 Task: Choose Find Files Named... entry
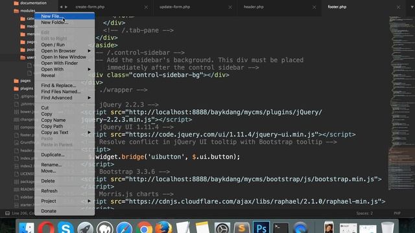pyautogui.click(x=65, y=92)
